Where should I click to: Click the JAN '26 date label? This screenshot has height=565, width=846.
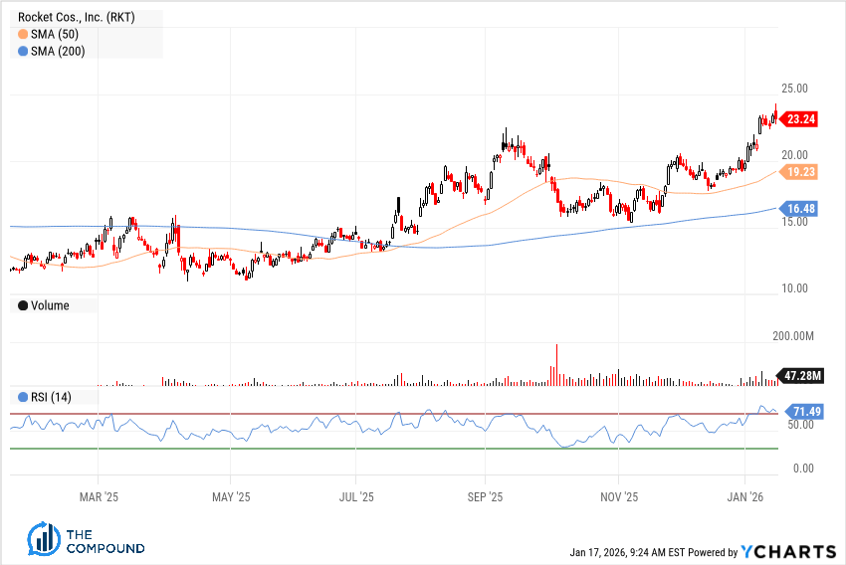click(745, 497)
